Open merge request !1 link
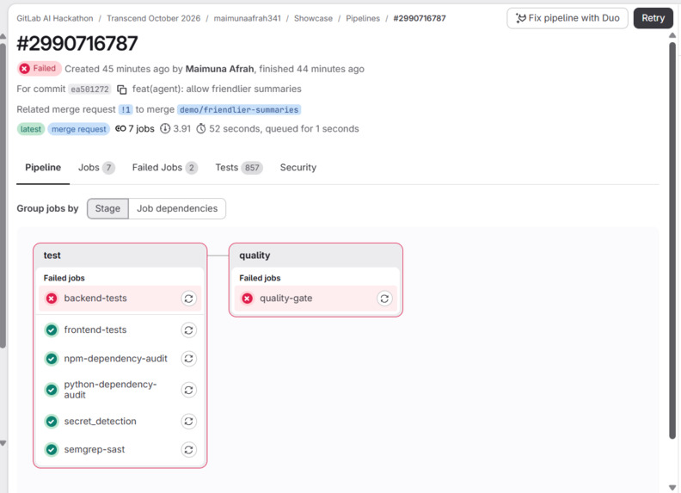The image size is (681, 493). [x=126, y=109]
